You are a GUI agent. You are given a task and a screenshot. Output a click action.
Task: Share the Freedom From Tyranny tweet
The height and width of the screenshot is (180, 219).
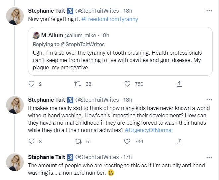180,84
